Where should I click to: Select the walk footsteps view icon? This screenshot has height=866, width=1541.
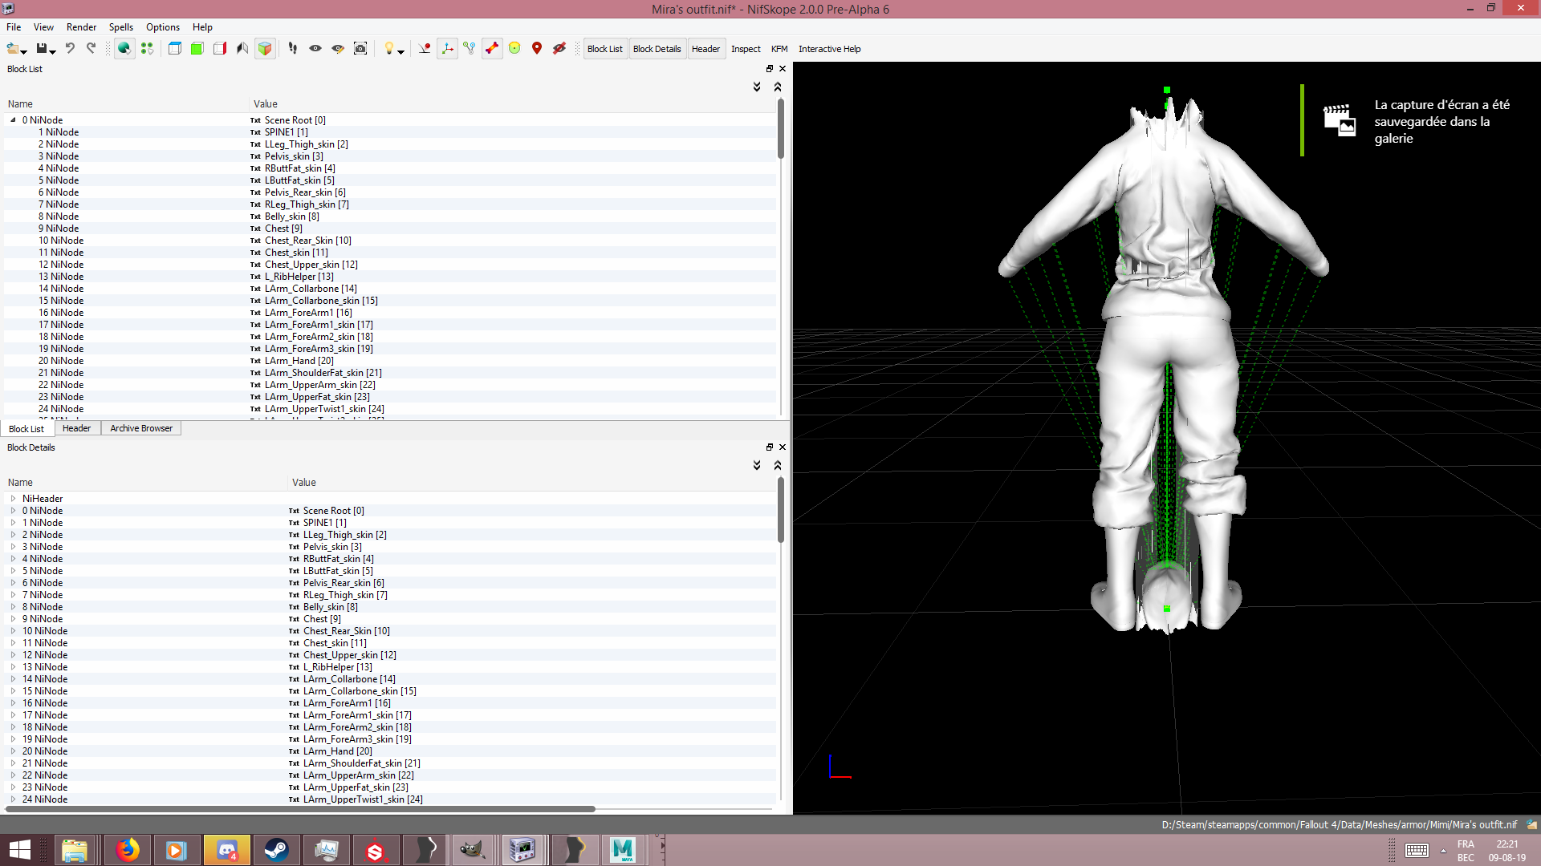pos(293,49)
